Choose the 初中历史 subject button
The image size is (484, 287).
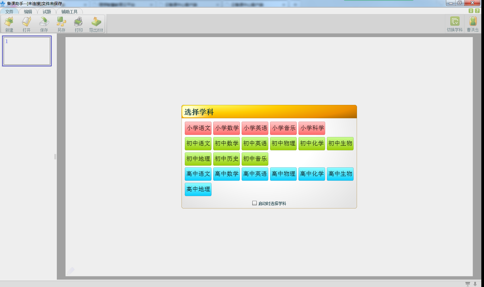[x=227, y=159]
